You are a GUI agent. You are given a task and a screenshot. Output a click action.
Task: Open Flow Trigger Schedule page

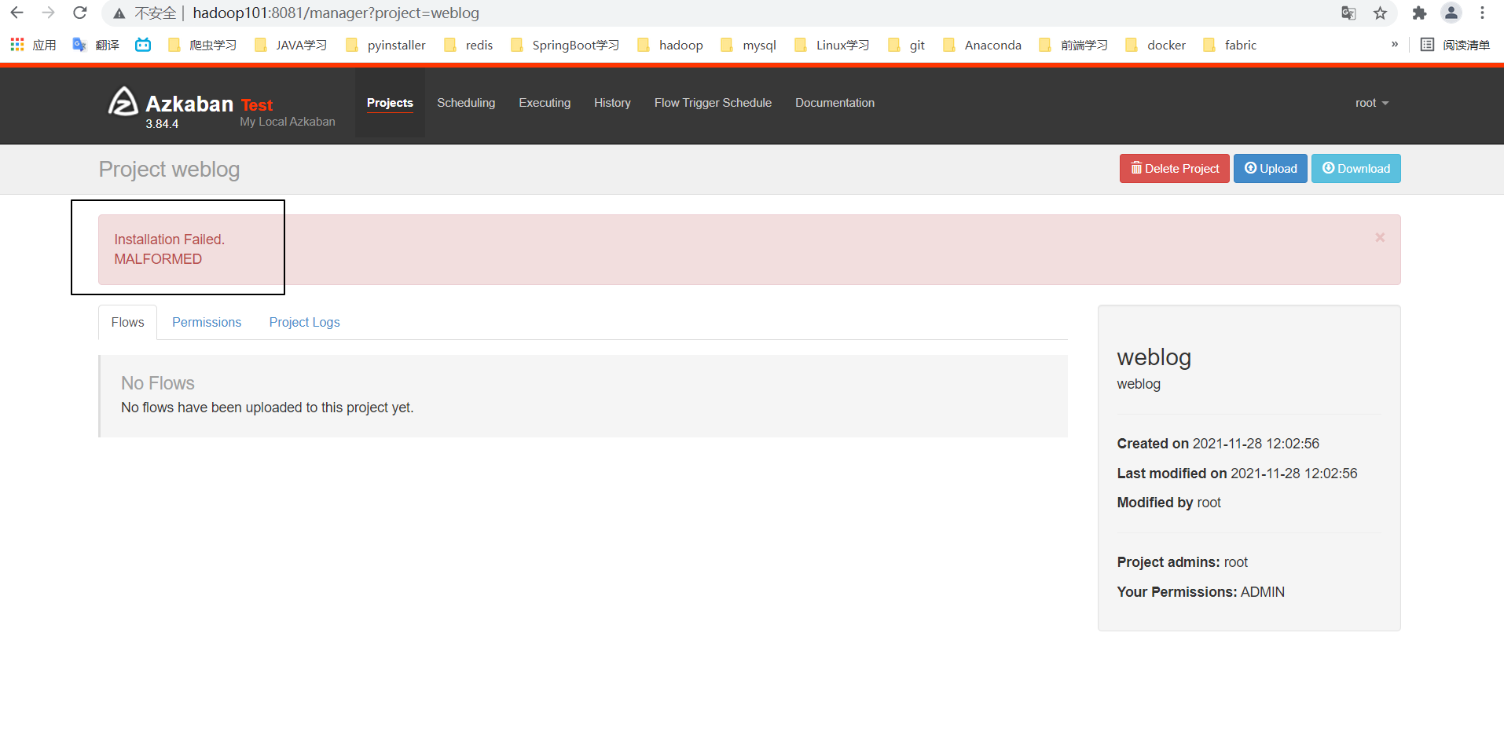(x=713, y=103)
